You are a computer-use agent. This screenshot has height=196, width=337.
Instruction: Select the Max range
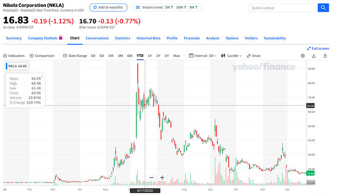[177, 55]
